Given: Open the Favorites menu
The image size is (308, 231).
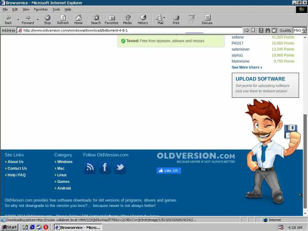Looking at the screenshot, I should (x=41, y=9).
